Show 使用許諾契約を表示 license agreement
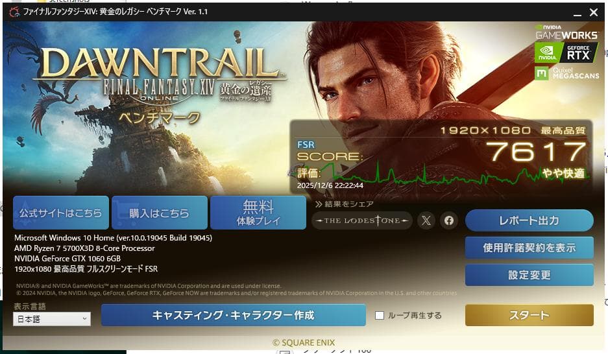 (x=529, y=248)
